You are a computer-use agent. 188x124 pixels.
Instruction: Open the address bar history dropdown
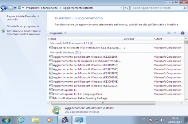coord(121,8)
